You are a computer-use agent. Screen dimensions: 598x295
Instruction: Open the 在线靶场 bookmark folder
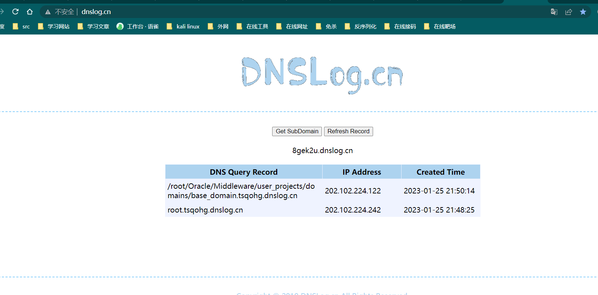tap(440, 26)
